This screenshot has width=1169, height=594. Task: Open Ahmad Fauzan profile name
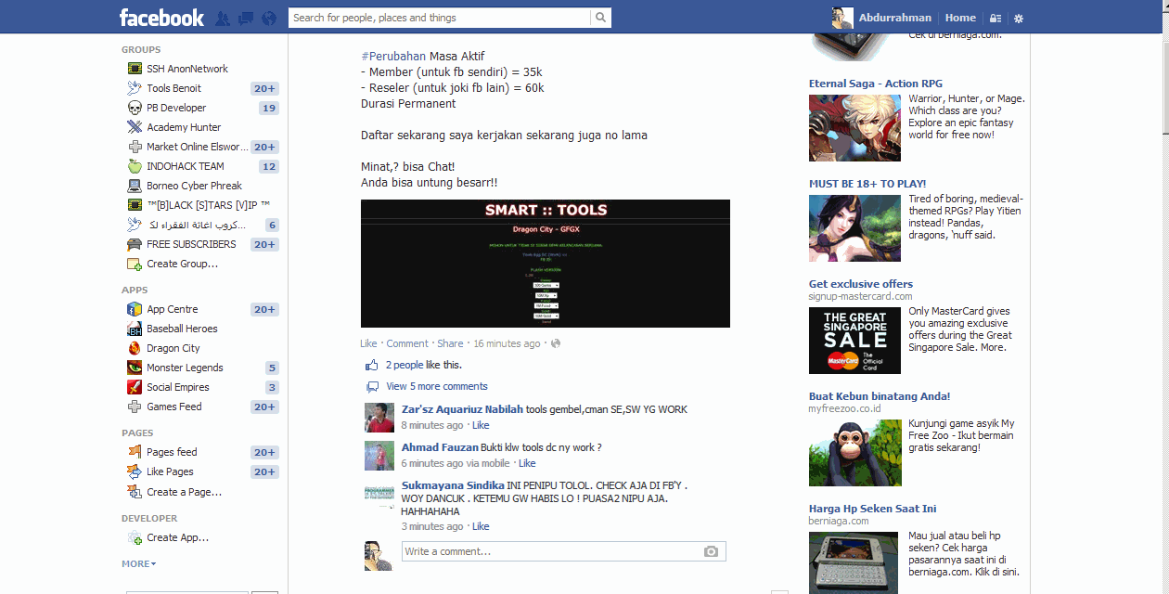pyautogui.click(x=440, y=447)
